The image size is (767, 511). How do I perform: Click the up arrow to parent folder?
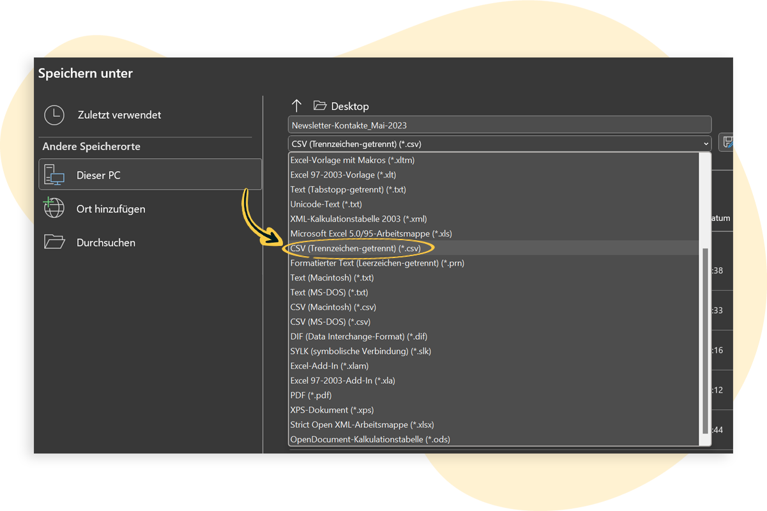coord(296,106)
